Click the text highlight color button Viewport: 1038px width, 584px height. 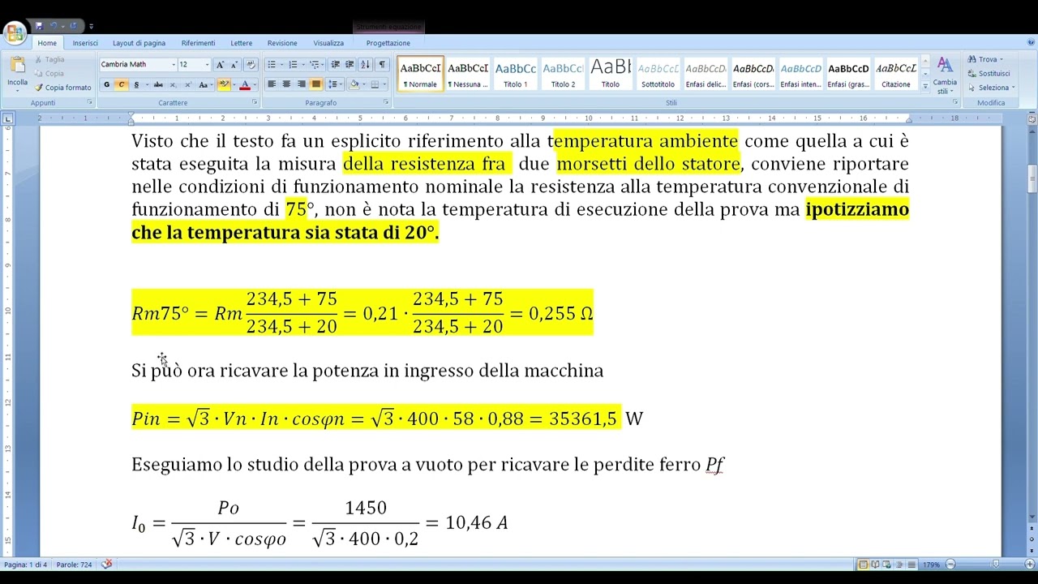point(224,84)
